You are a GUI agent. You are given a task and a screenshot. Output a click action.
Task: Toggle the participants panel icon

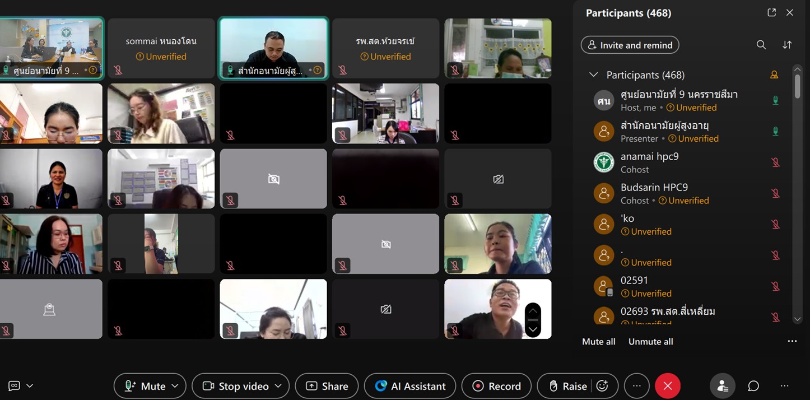tap(723, 386)
